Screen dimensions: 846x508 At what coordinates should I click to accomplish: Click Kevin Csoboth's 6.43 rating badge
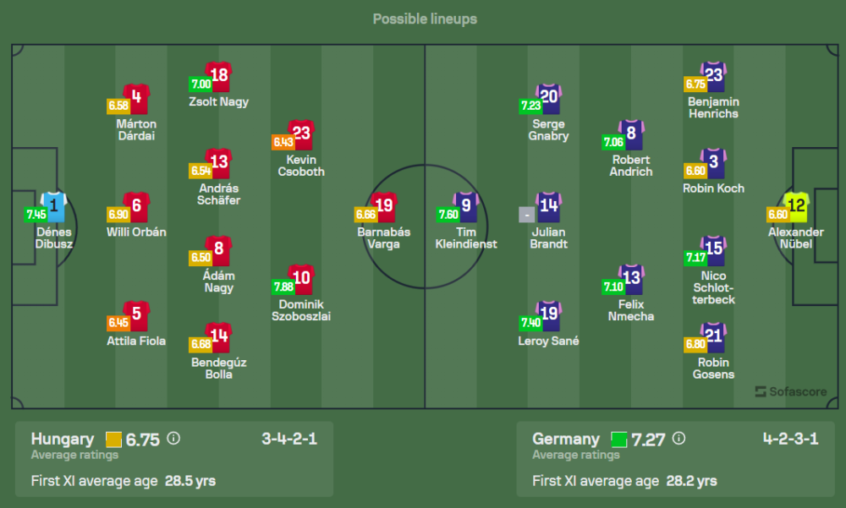(283, 142)
